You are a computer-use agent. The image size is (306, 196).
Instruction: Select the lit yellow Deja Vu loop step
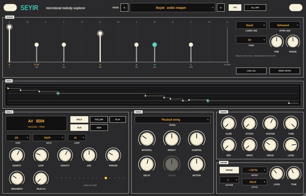[106, 178]
